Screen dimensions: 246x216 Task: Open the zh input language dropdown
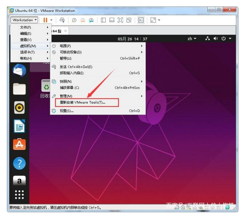[192, 39]
